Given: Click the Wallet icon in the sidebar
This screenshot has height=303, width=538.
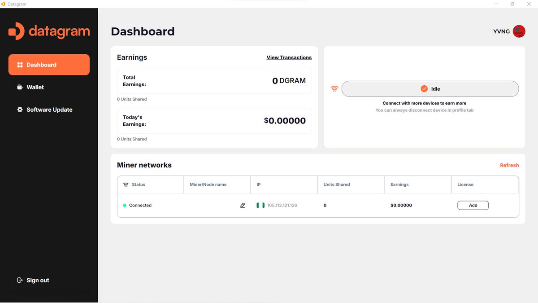Looking at the screenshot, I should click(x=19, y=87).
